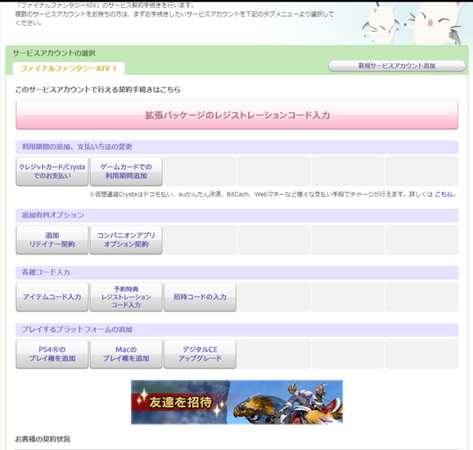Screen dimensions: 473x450
Task: Open 追加リテイナー契約
Action: click(52, 240)
